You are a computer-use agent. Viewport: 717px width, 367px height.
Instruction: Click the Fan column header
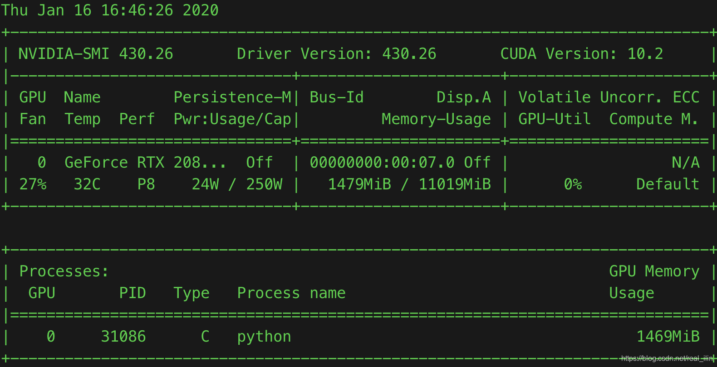pyautogui.click(x=33, y=119)
